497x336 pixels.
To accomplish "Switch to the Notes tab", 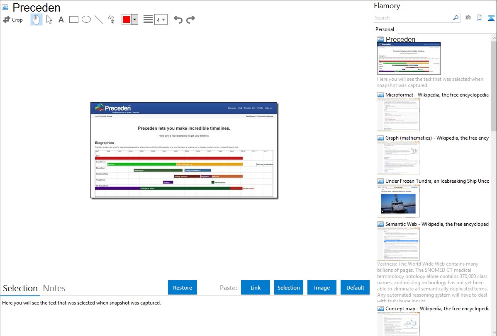I will point(54,288).
